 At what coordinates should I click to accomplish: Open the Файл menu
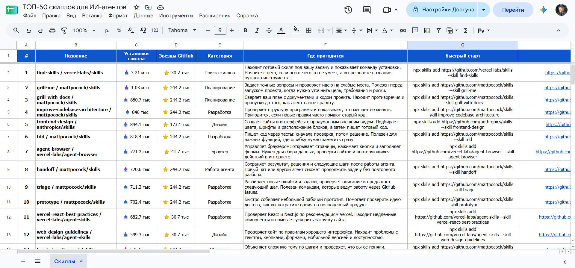[30, 16]
